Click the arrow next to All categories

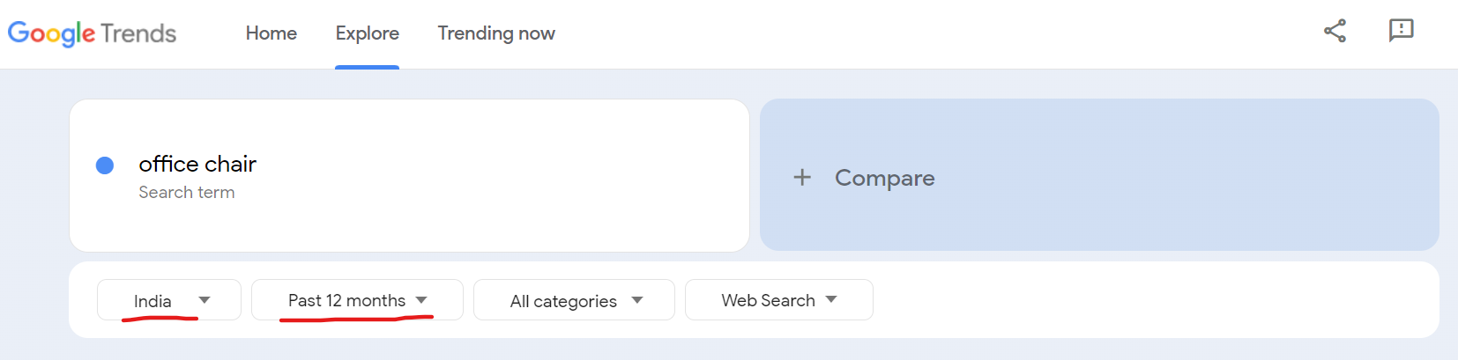[637, 300]
